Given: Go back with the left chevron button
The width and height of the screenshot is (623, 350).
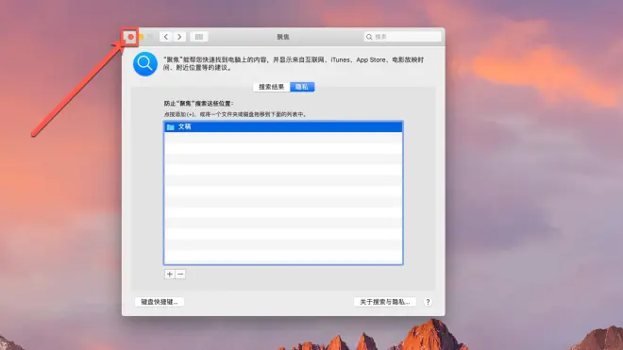Looking at the screenshot, I should tap(166, 37).
